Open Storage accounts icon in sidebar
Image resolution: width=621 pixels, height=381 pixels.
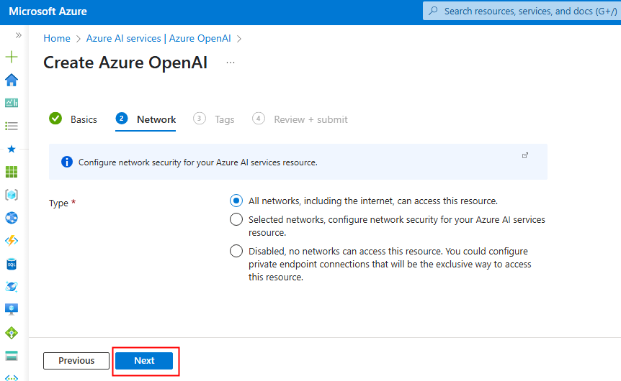[12, 356]
